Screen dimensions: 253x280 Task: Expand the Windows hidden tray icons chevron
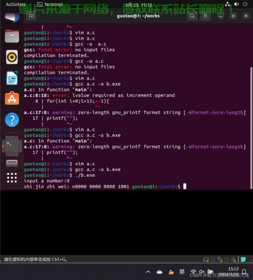[x=148, y=272]
